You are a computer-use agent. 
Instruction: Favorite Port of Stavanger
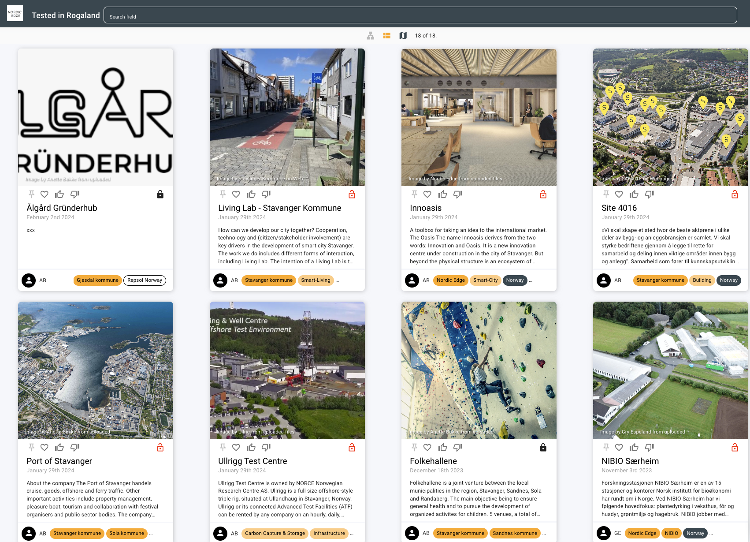tap(45, 447)
